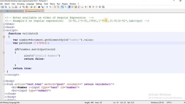Click the macro Playback icon
Screen dimensions: 185x104
pyautogui.click(x=97, y=7)
